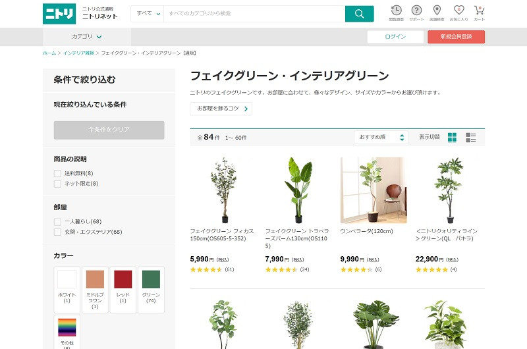Image resolution: width=527 pixels, height=349 pixels.
Task: Switch to grid view display
Action: pos(452,138)
